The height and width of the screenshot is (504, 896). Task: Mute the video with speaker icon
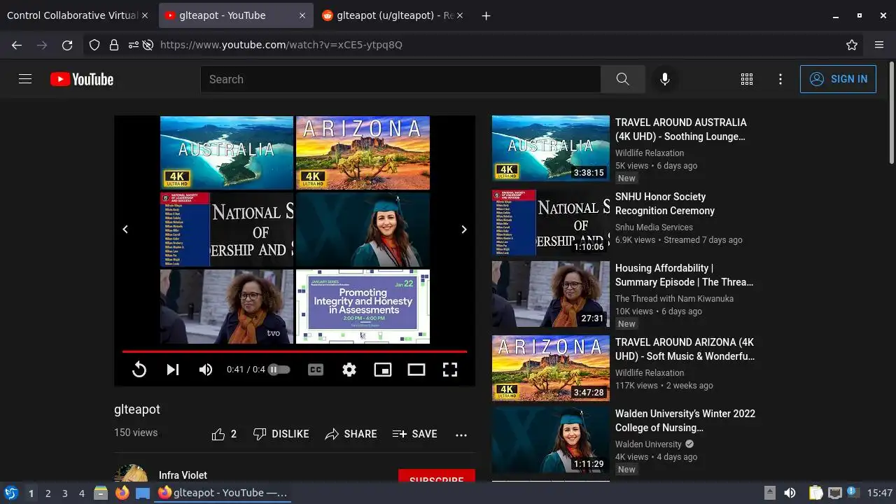(206, 370)
